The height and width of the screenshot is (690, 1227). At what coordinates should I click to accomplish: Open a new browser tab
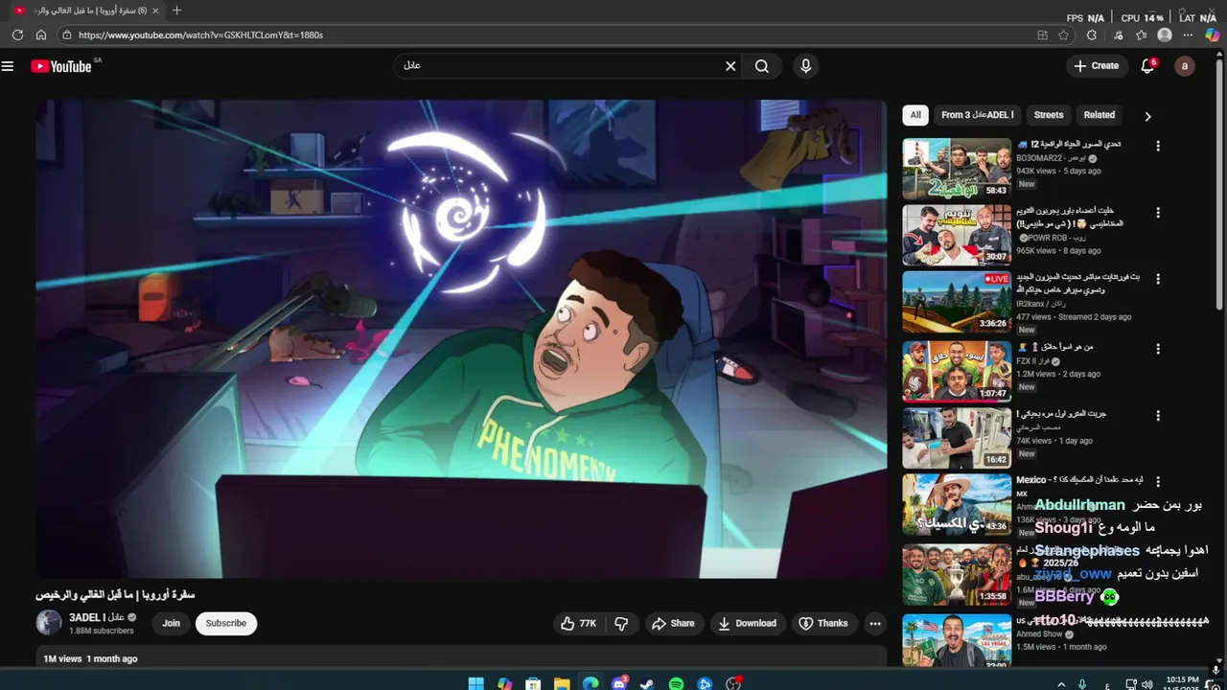click(176, 11)
